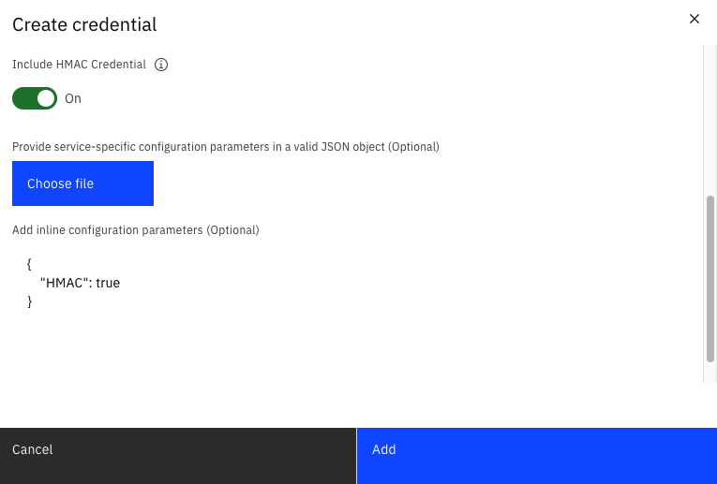
Task: Close the Create credential dialog
Action: click(x=695, y=19)
